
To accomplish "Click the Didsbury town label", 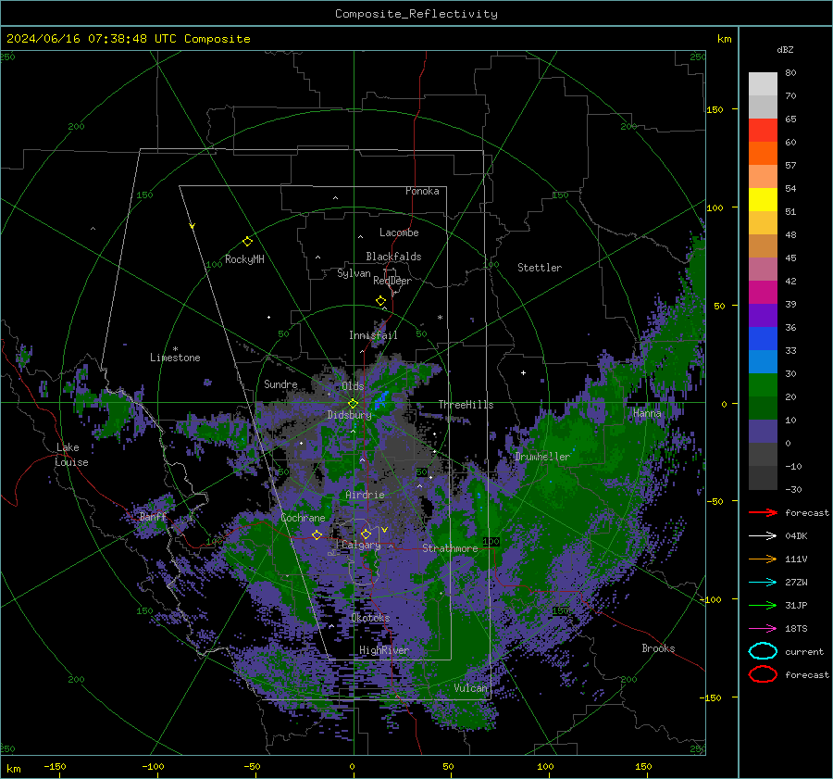I will (350, 415).
